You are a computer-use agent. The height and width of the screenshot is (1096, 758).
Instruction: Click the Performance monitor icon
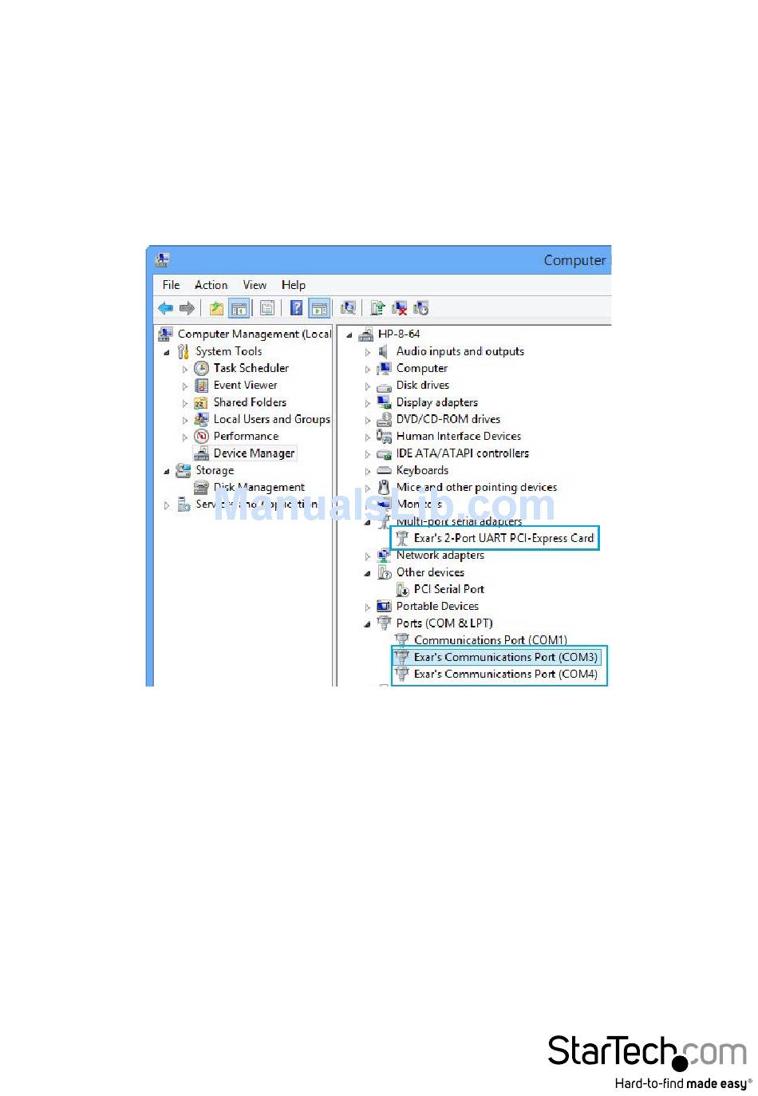[202, 437]
